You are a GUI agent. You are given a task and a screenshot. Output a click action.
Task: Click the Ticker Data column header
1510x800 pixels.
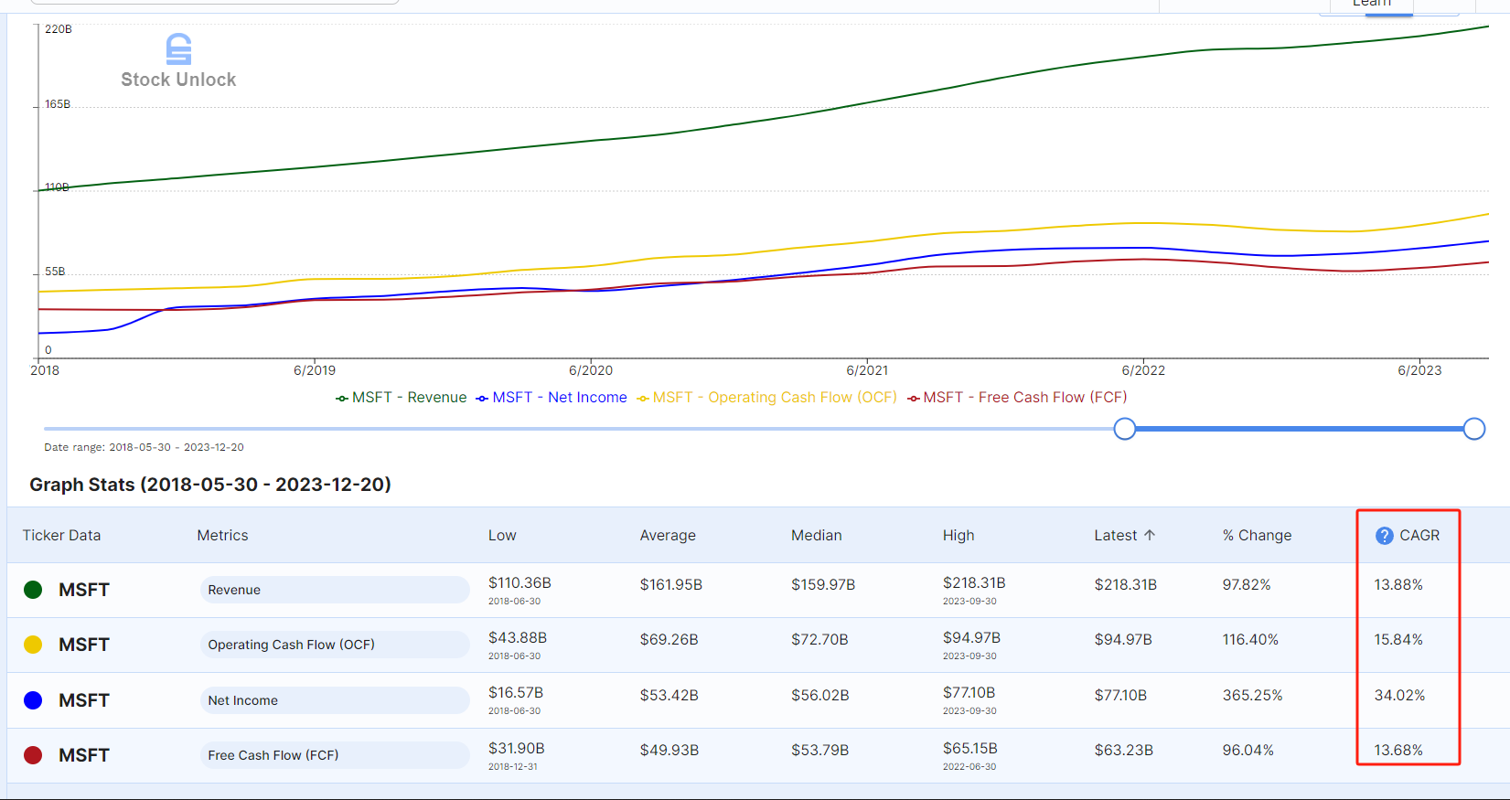[62, 536]
